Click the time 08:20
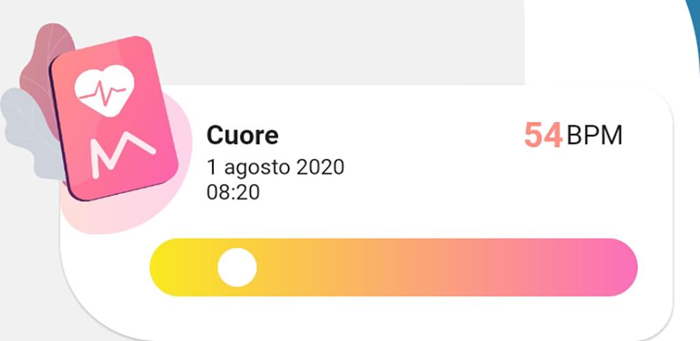The height and width of the screenshot is (341, 700). [x=233, y=192]
